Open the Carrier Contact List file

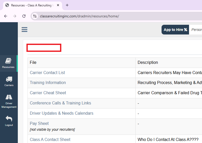pyautogui.click(x=47, y=73)
